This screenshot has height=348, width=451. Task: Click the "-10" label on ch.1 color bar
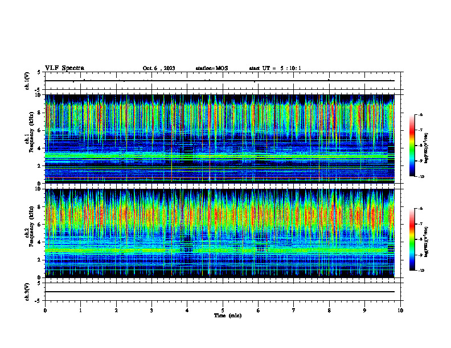tap(421, 177)
